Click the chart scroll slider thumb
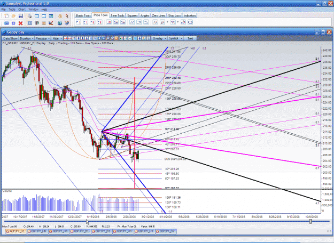Screen dimensions: 334x243 pyautogui.click(x=310, y=222)
